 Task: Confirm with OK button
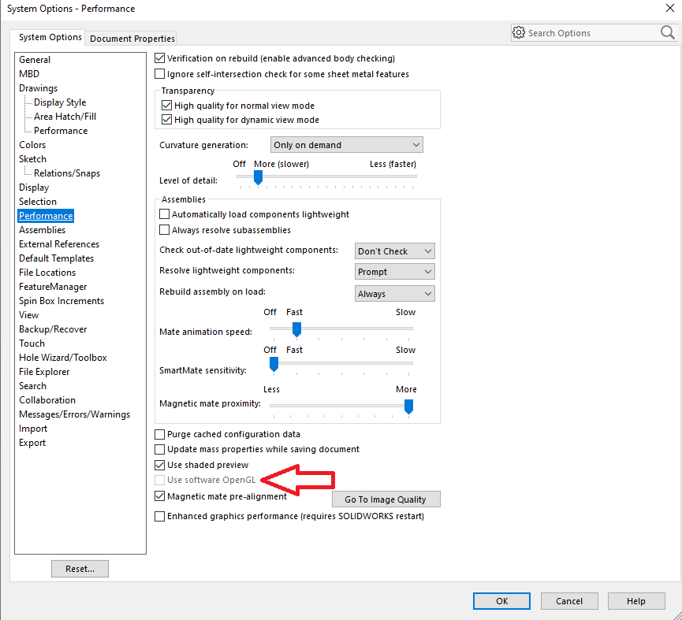pos(501,601)
